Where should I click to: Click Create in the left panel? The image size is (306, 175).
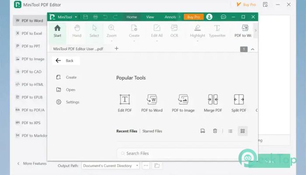(66, 77)
